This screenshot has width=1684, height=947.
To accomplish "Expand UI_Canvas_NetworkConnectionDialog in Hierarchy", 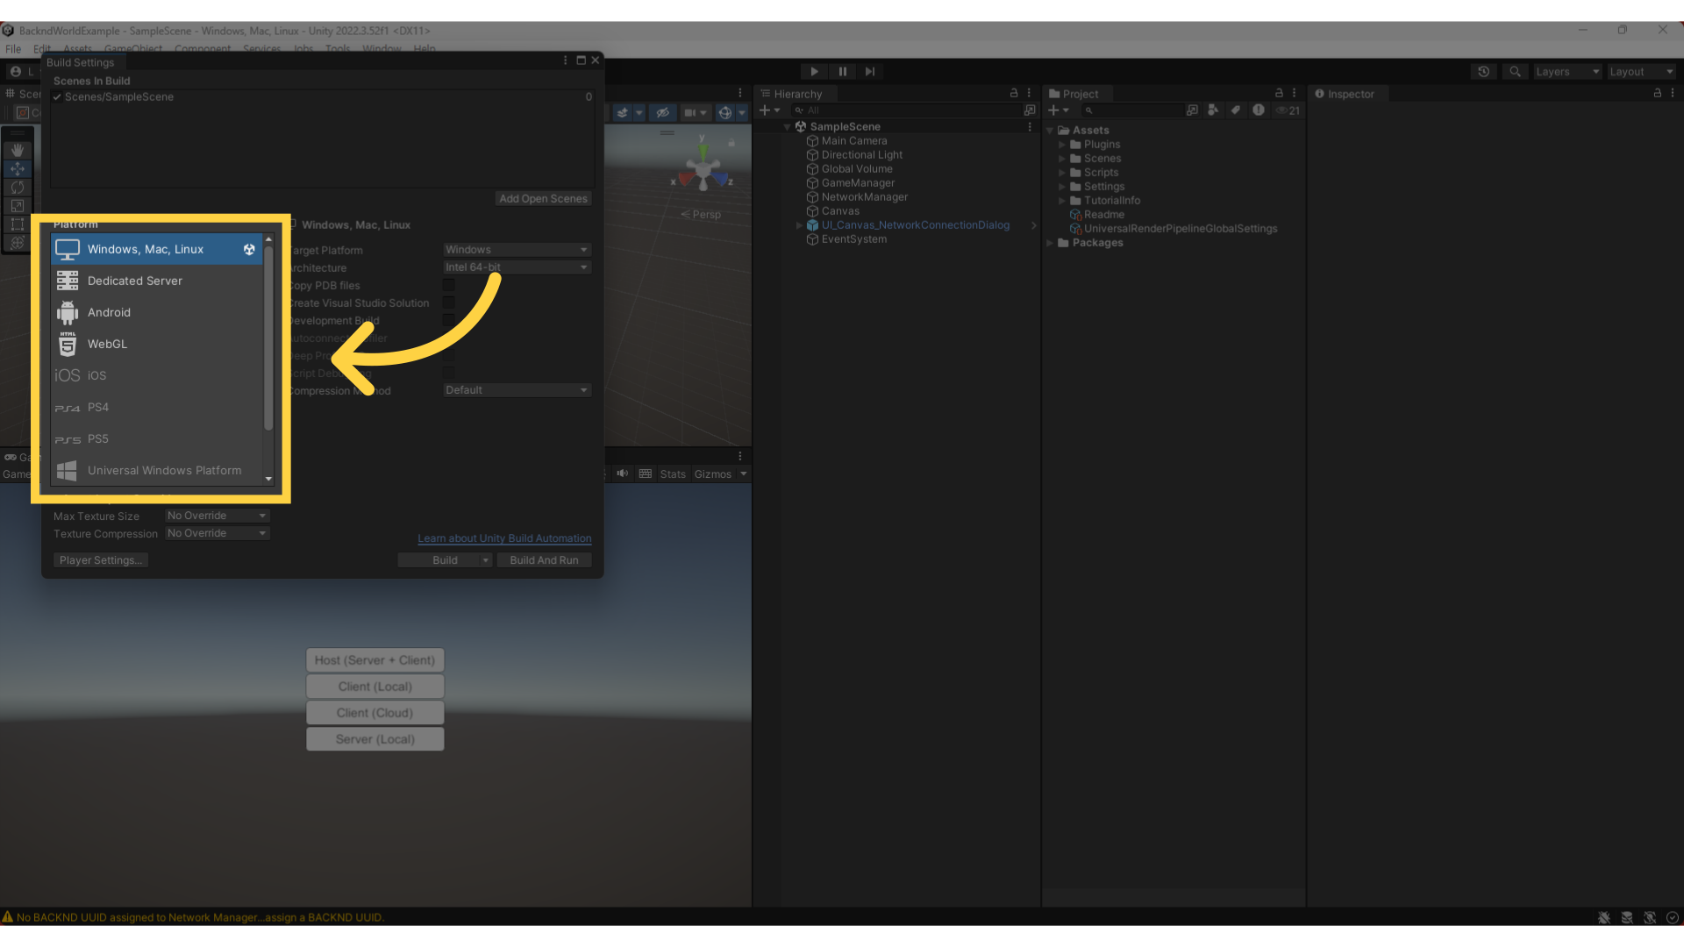I will pos(799,225).
